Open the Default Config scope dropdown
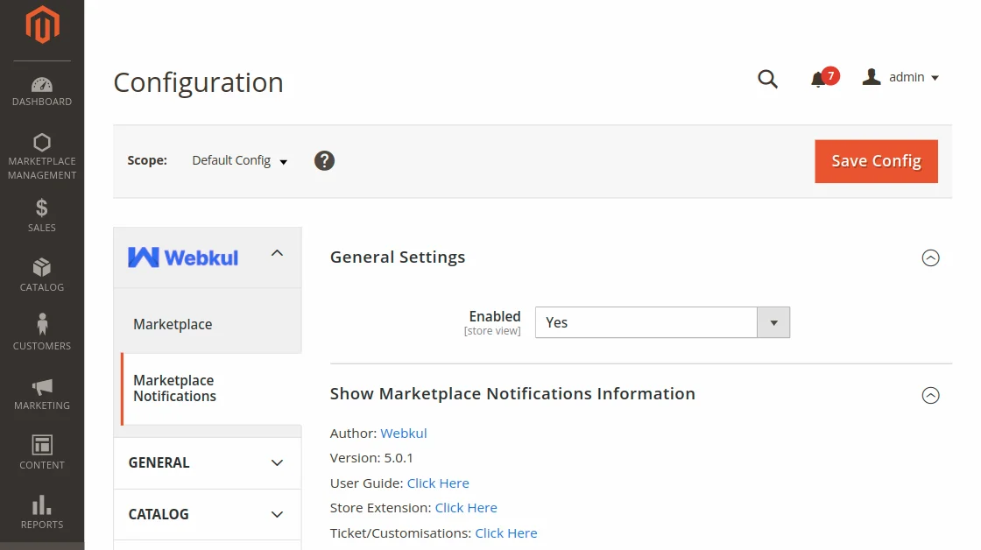981x550 pixels. tap(240, 161)
